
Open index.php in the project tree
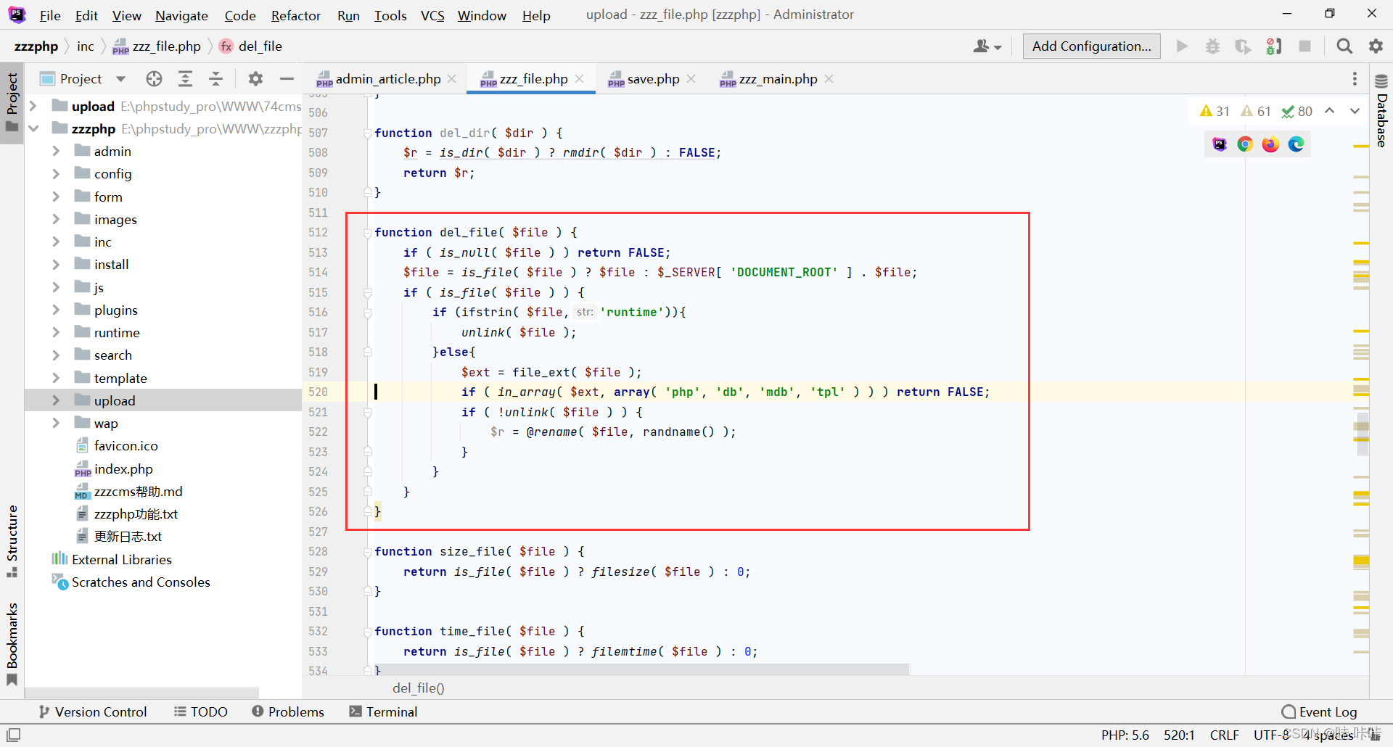(x=123, y=469)
